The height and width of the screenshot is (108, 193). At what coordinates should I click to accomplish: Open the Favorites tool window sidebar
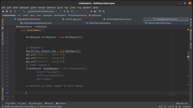click(x=2, y=94)
